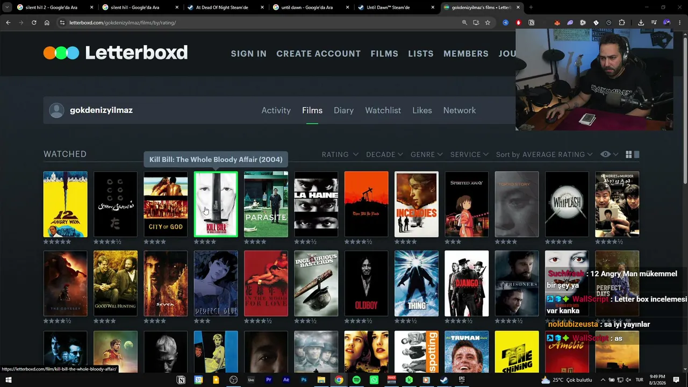The width and height of the screenshot is (688, 387).
Task: Open File Explorer from the taskbar
Action: (321, 380)
